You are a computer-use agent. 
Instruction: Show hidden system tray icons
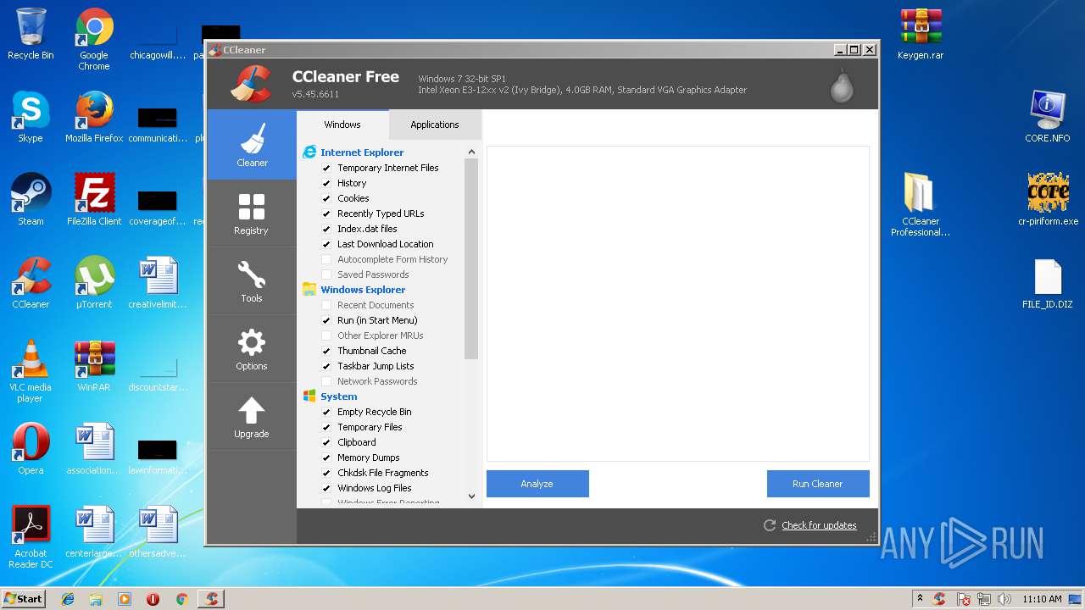tap(920, 599)
